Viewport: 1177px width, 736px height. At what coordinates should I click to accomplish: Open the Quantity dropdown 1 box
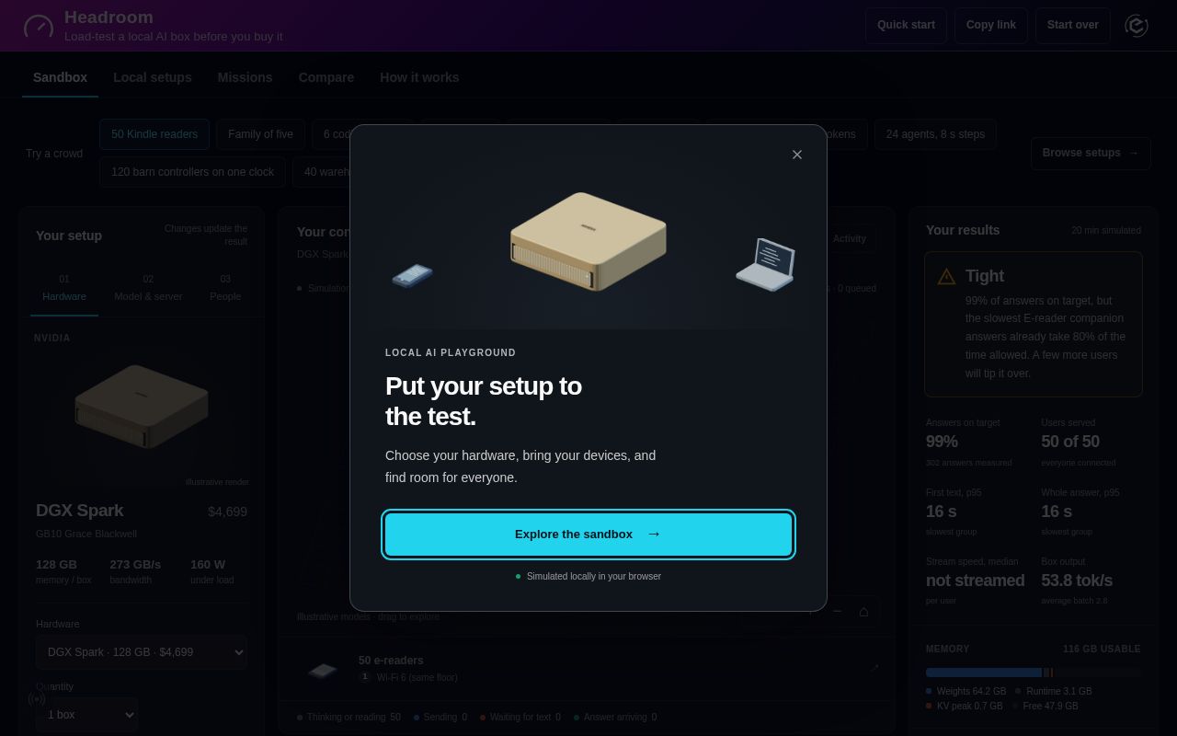(x=87, y=715)
